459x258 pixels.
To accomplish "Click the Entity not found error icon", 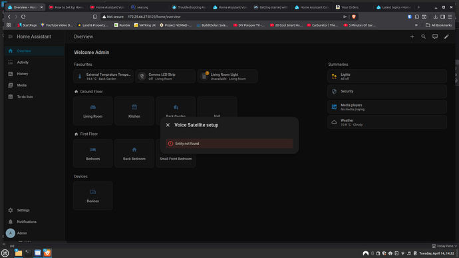I will pos(171,144).
